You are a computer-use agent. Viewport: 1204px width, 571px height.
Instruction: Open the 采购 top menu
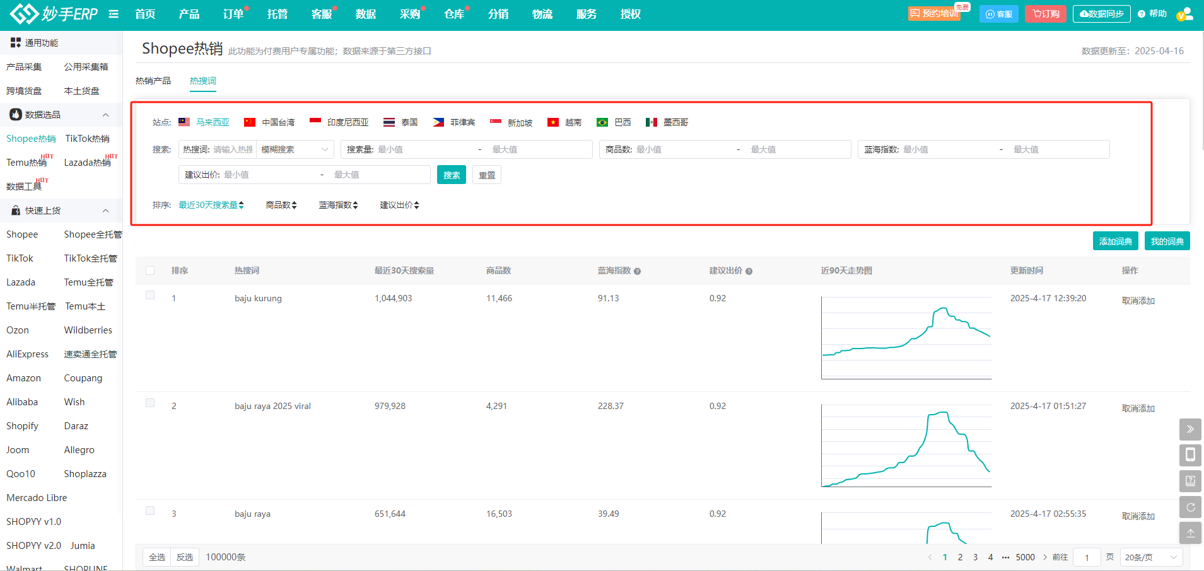[410, 14]
